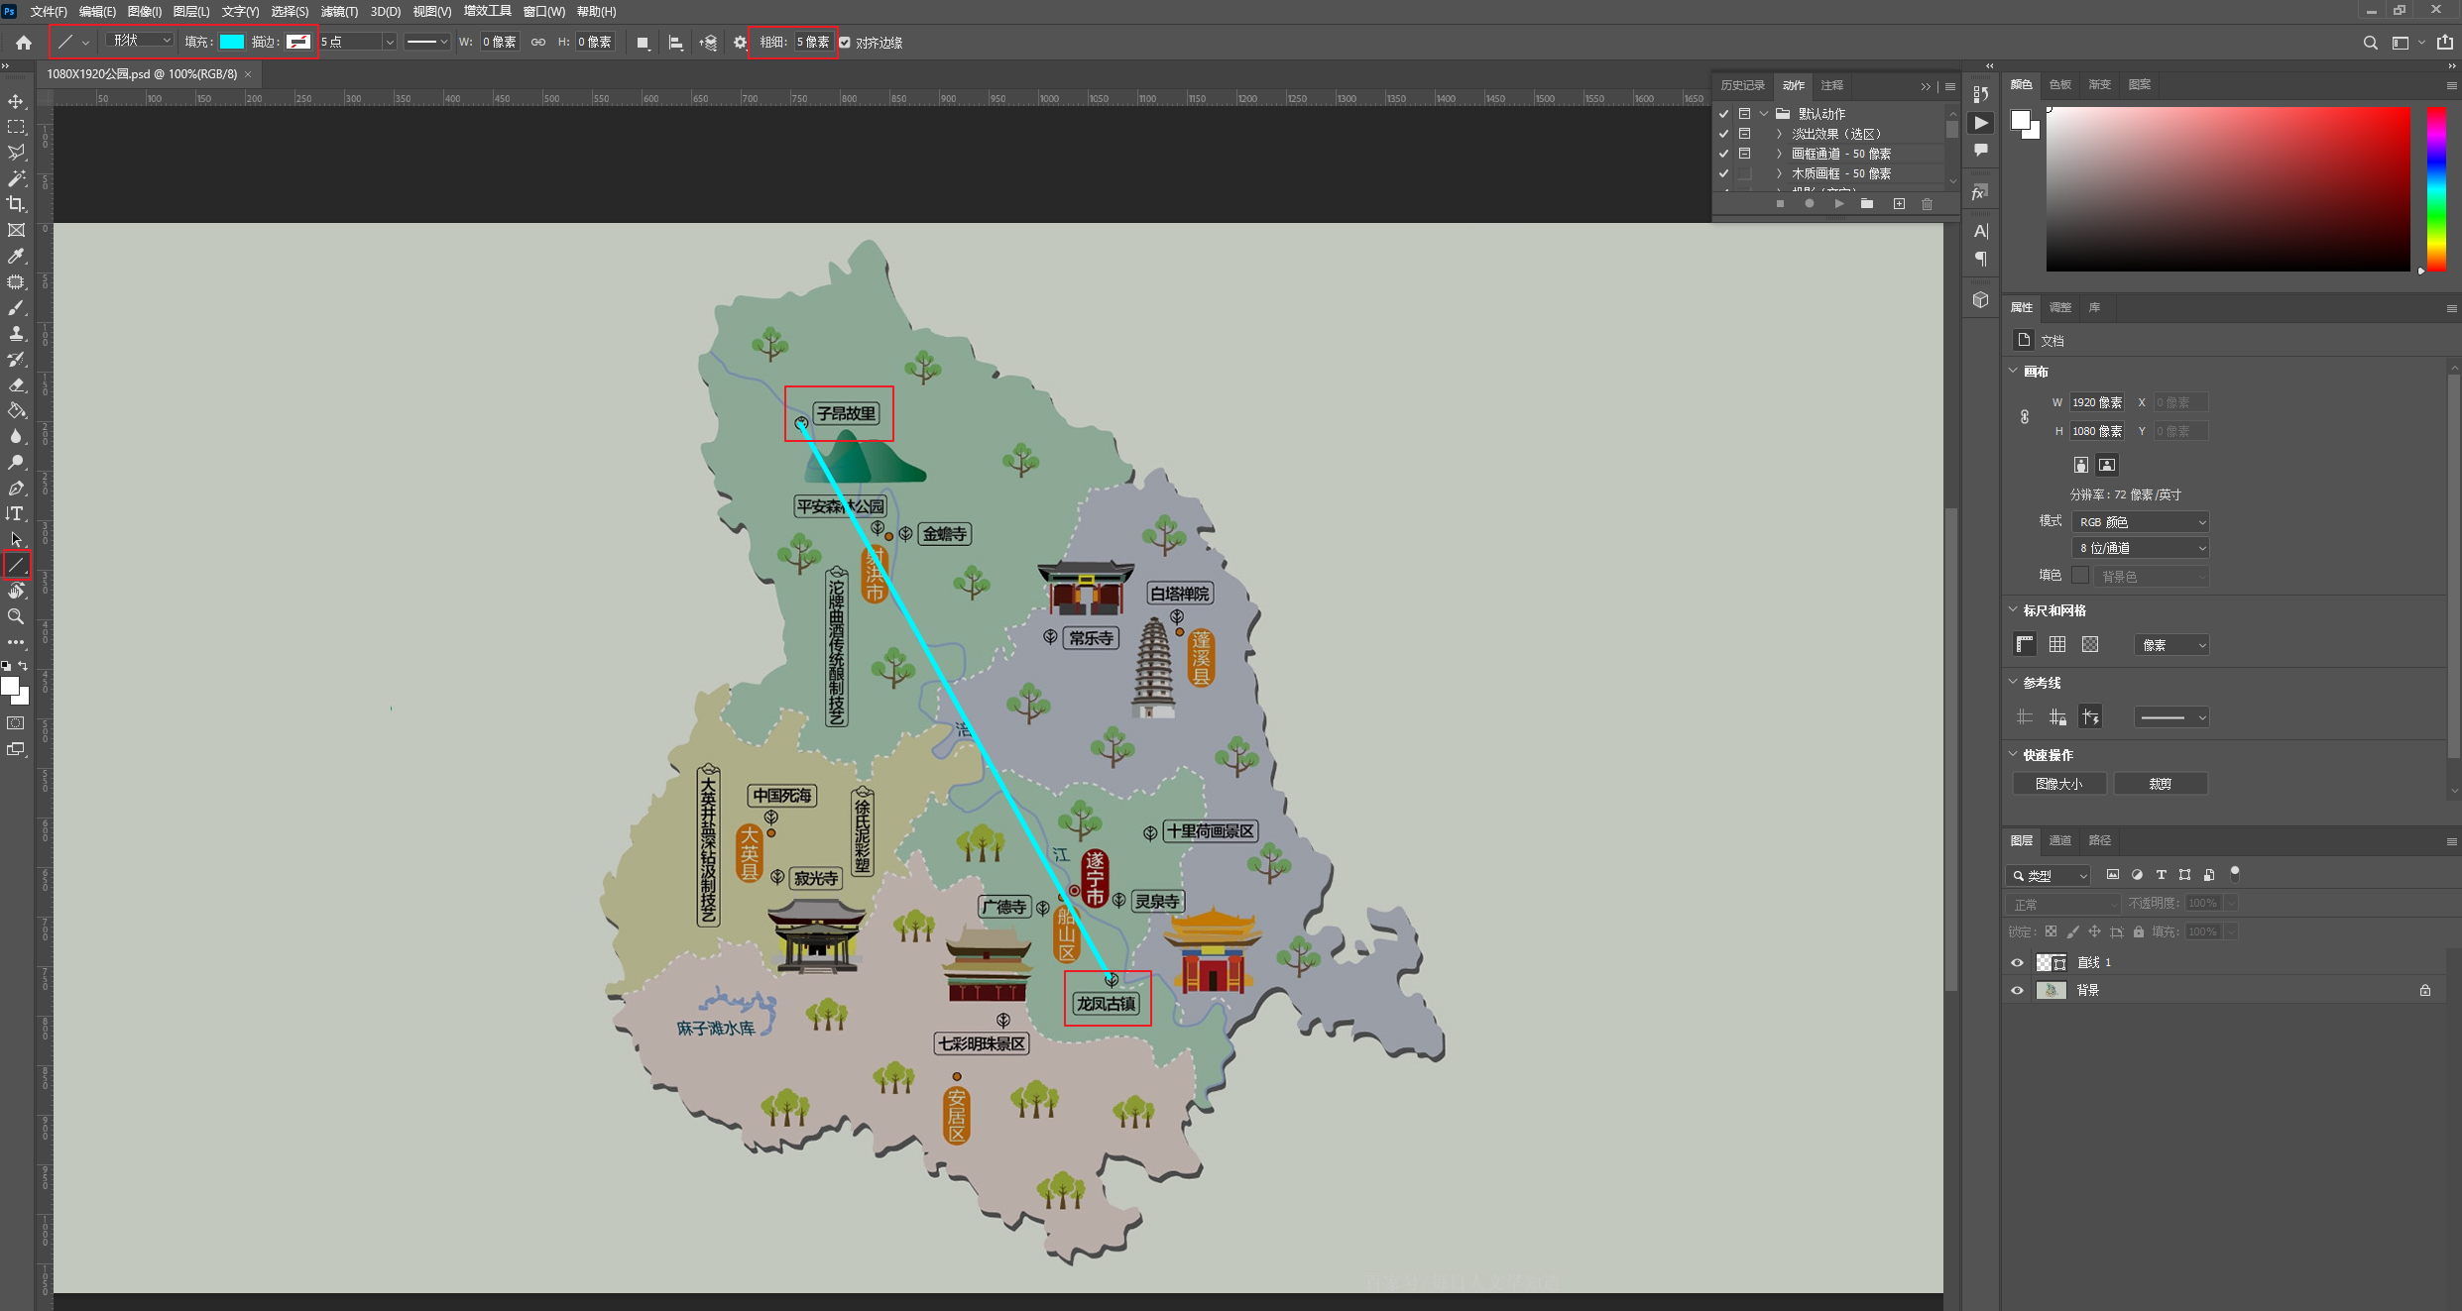
Task: Click the 图像大小 button
Action: [2058, 784]
